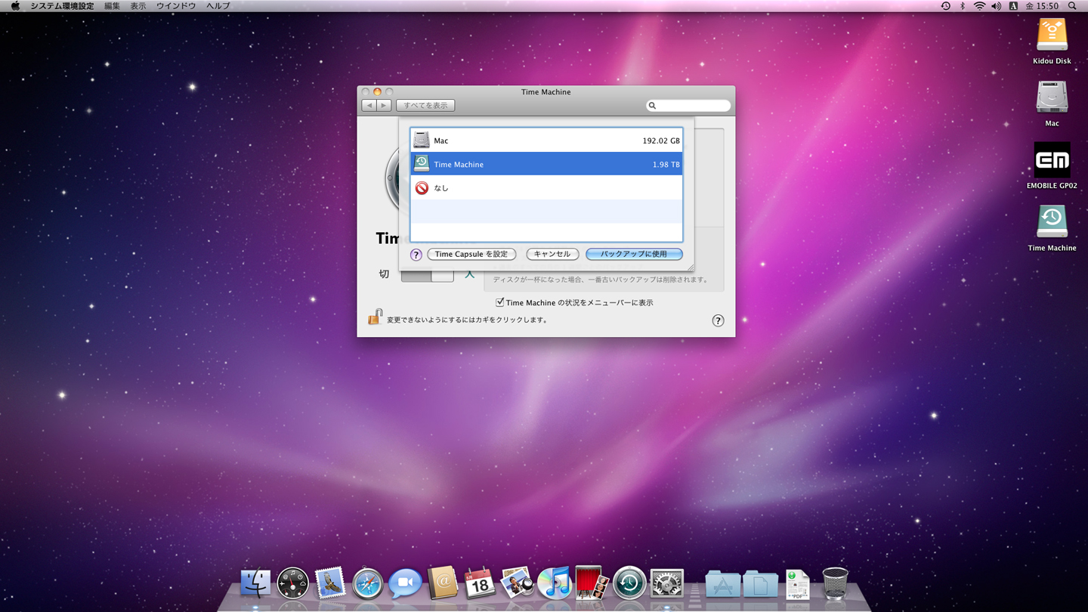Select the Kidou Disk desktop icon
Screen dimensions: 1088x612
1052,36
